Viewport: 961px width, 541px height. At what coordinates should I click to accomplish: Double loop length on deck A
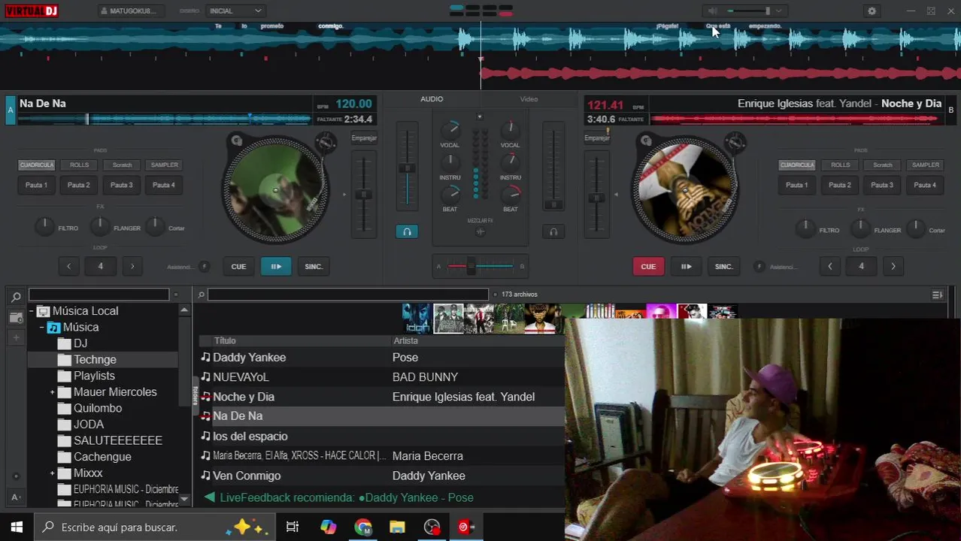pos(132,266)
